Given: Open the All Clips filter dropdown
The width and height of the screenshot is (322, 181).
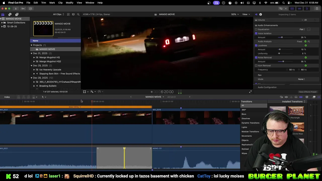Looking at the screenshot, I should point(58,14).
